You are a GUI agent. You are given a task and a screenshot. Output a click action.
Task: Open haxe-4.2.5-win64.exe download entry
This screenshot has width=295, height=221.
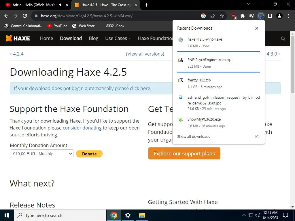(219, 43)
